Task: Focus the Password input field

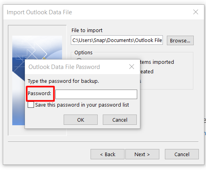Action: point(96,94)
